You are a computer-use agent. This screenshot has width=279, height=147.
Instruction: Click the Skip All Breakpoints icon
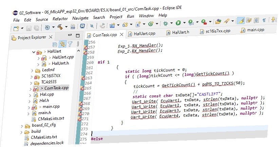pyautogui.click(x=92, y=26)
